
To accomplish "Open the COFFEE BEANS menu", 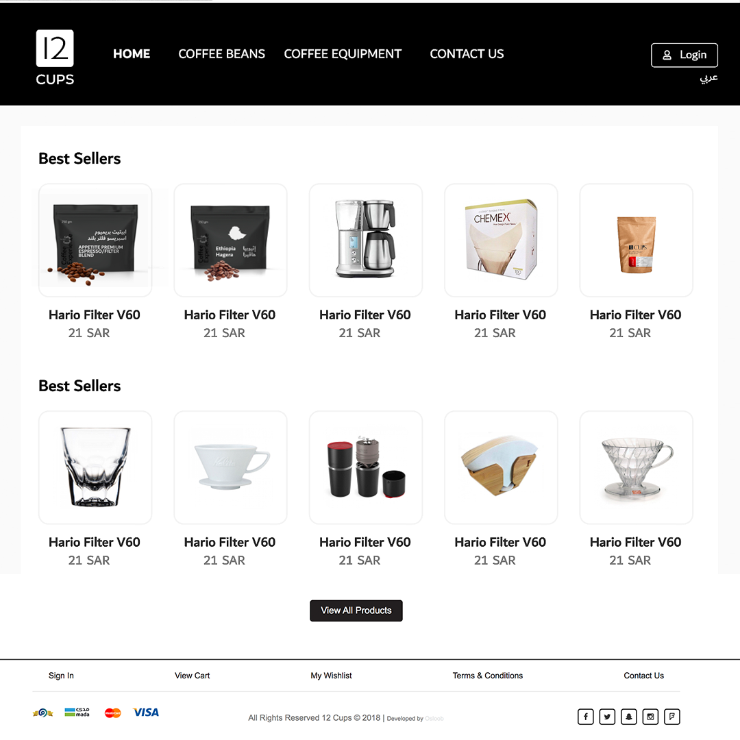I will tap(222, 54).
